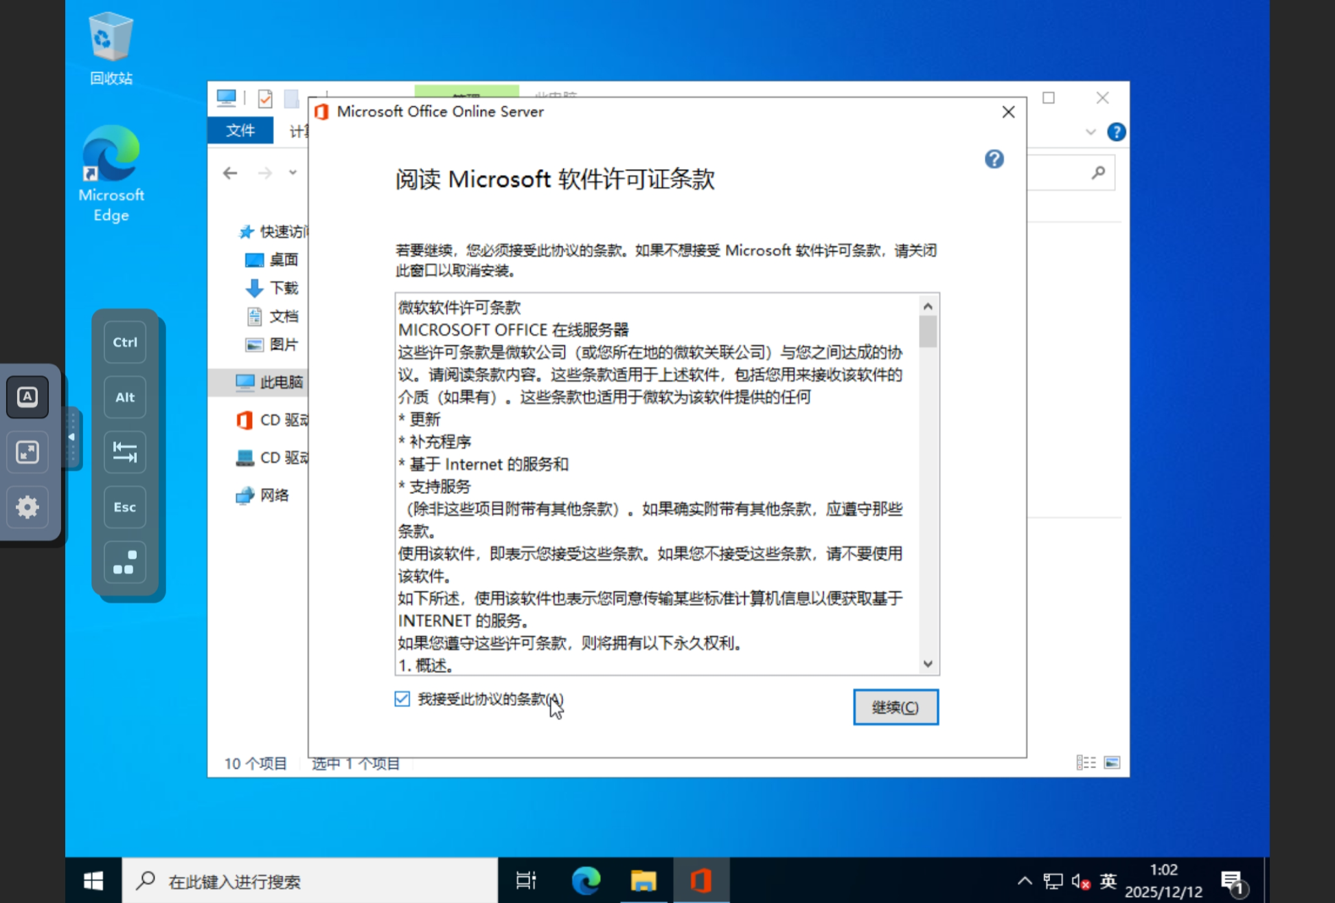Click the File Explorer back arrow
Viewport: 1335px width, 903px height.
tap(230, 173)
